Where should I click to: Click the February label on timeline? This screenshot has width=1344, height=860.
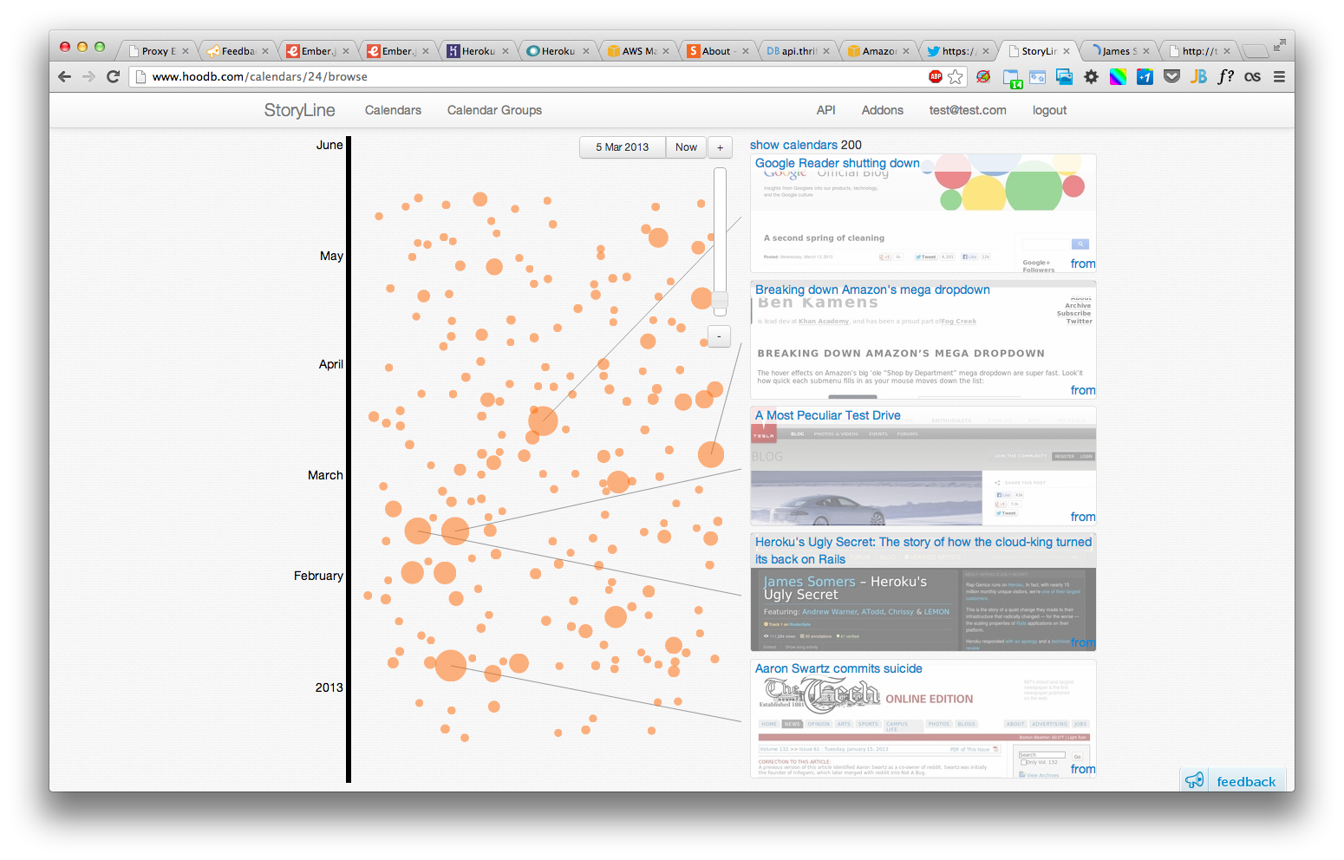click(x=318, y=576)
